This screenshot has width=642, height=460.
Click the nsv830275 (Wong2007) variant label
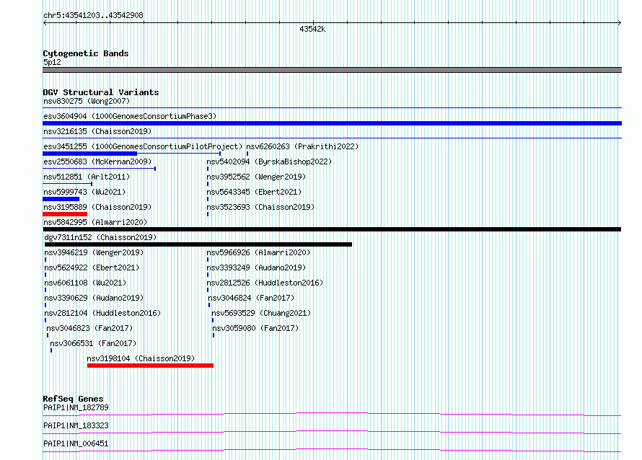(87, 101)
